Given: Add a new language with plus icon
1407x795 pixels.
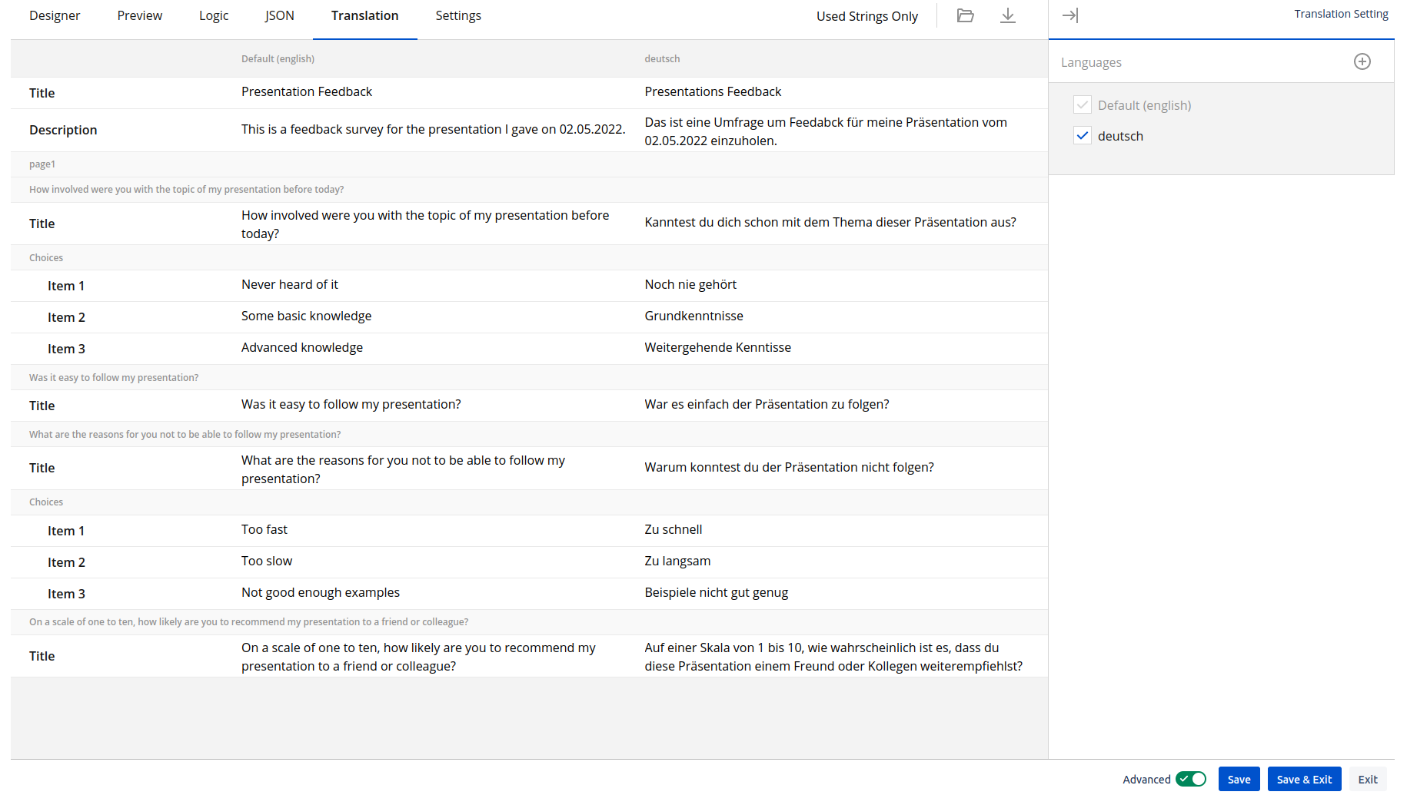Looking at the screenshot, I should coord(1362,62).
